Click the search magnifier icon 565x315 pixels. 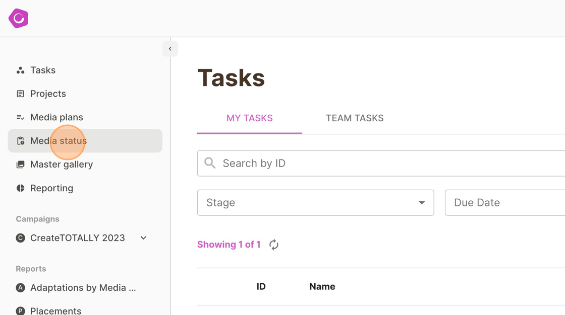[x=210, y=163]
